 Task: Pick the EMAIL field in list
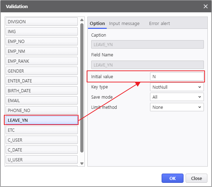42,101
